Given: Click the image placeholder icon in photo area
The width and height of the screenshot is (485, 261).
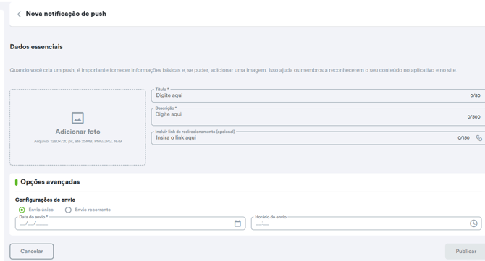Looking at the screenshot, I should pyautogui.click(x=77, y=118).
